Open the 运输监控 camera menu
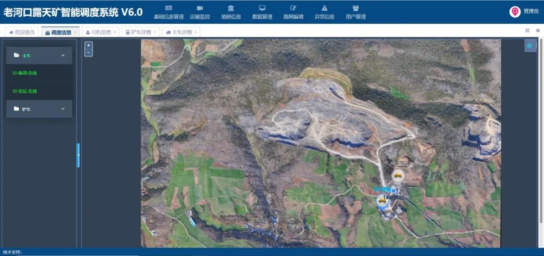Image resolution: width=544 pixels, height=256 pixels. pos(199,12)
